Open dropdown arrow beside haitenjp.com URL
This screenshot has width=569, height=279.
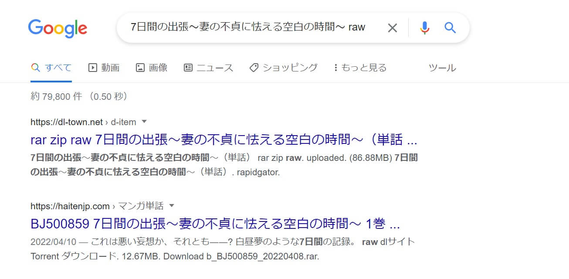click(172, 205)
